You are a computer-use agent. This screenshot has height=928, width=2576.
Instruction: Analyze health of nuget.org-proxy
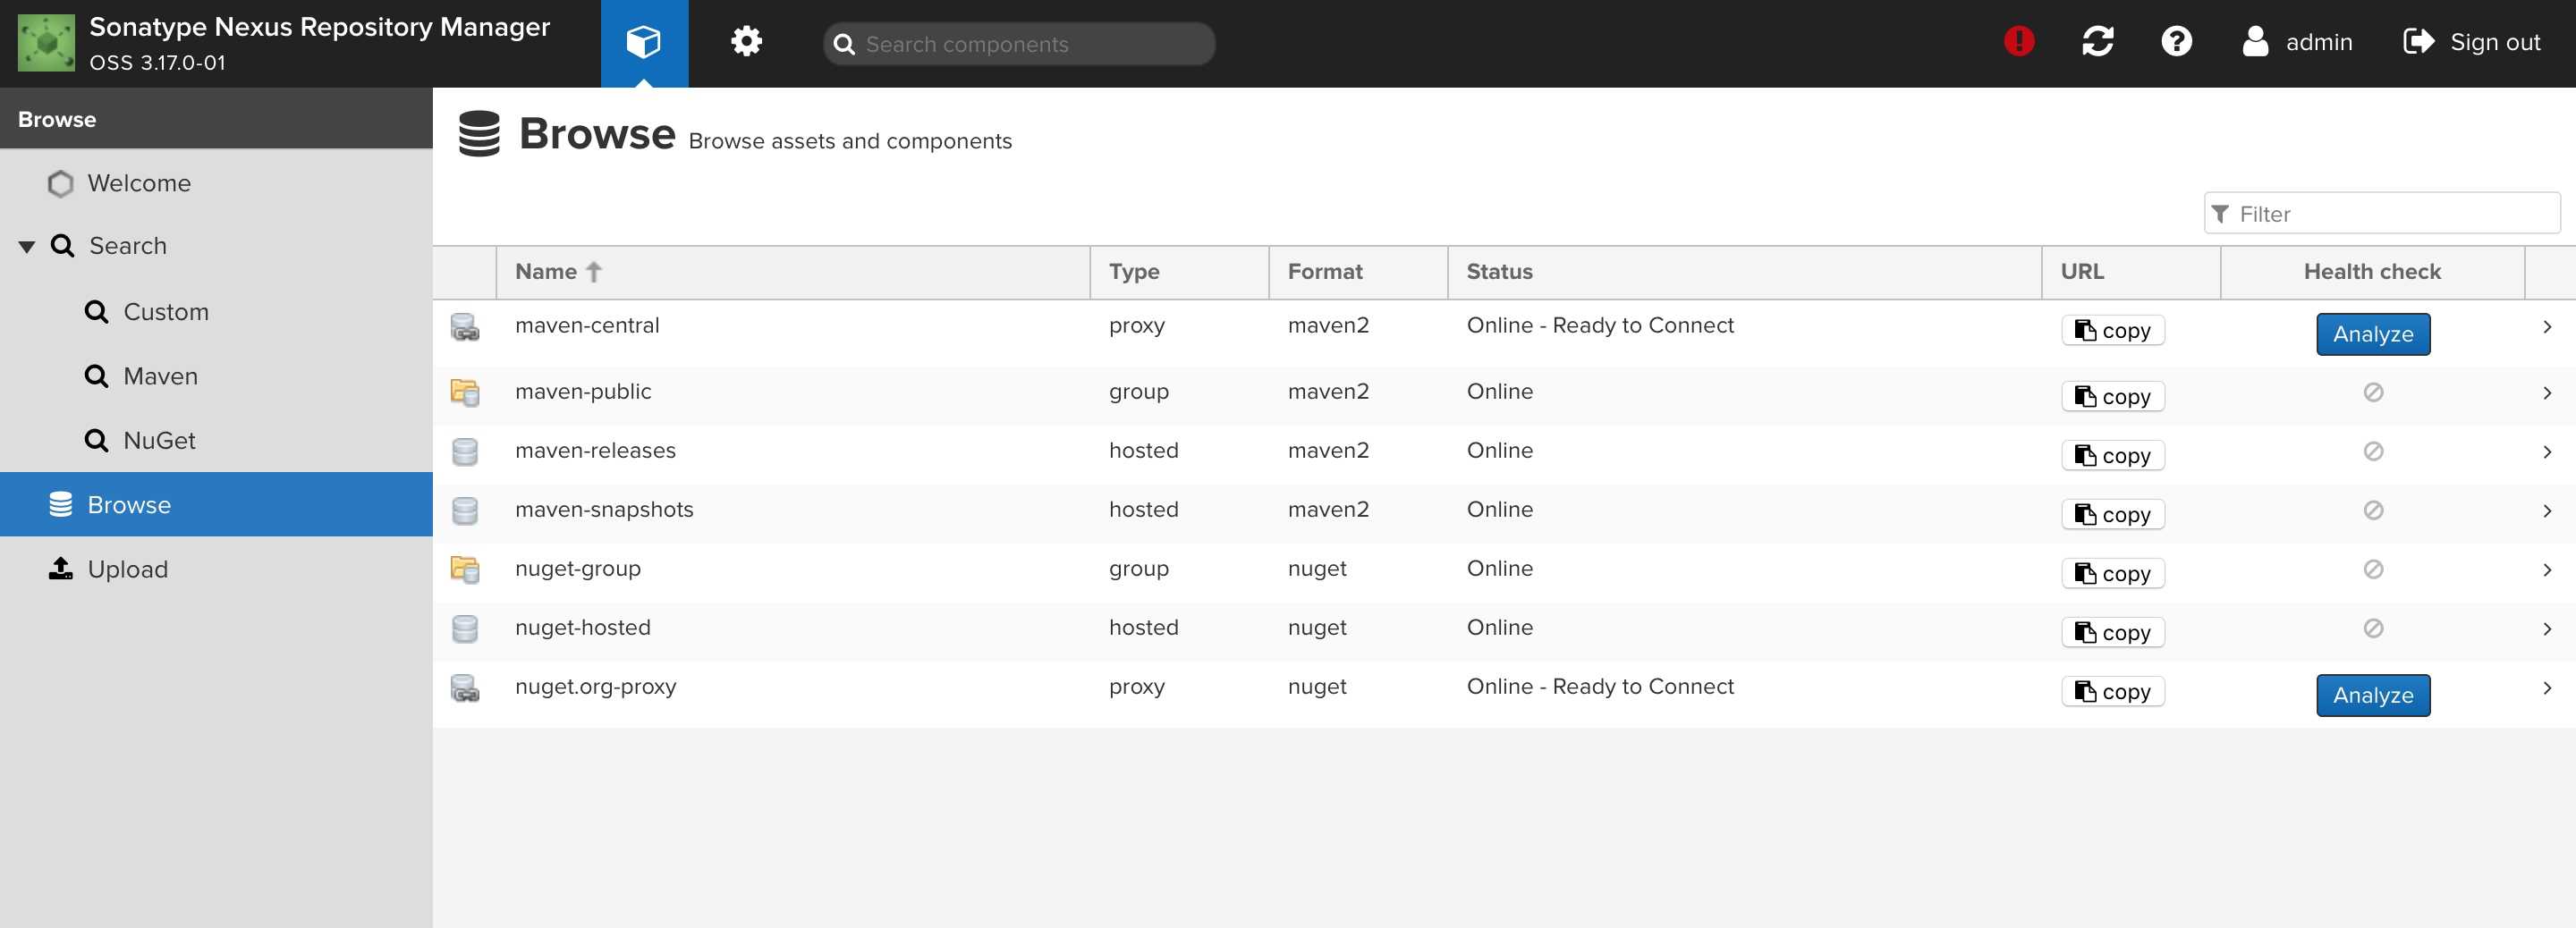click(2373, 695)
